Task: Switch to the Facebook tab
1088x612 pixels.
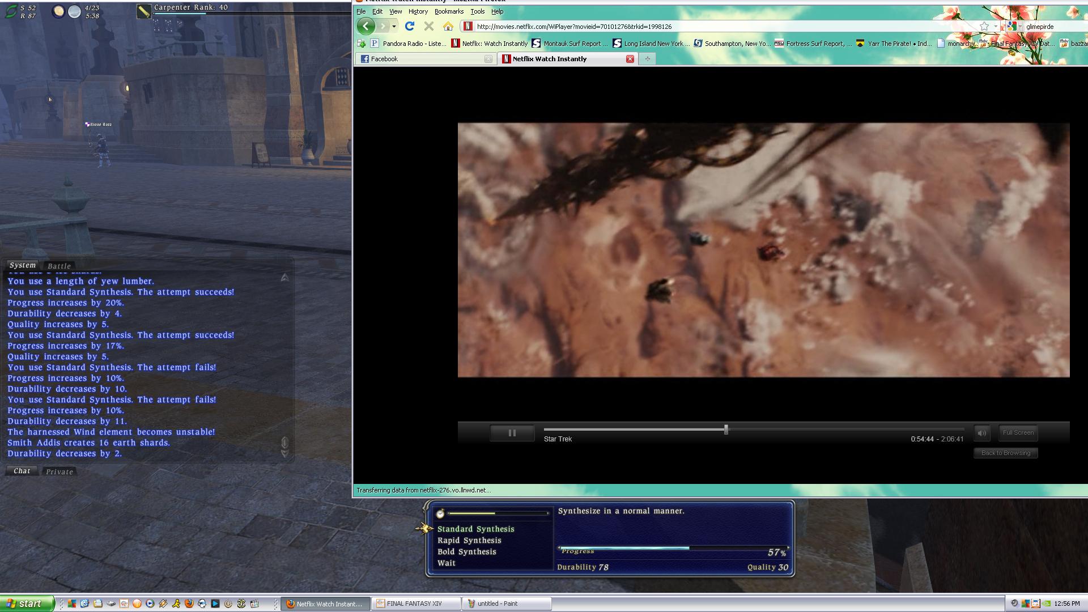Action: click(x=426, y=58)
